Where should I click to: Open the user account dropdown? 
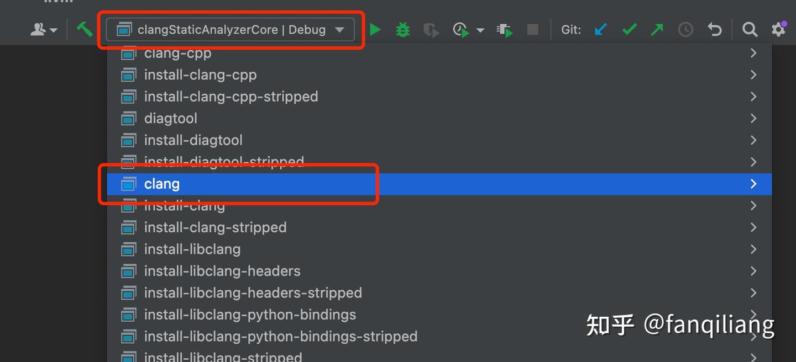(44, 30)
